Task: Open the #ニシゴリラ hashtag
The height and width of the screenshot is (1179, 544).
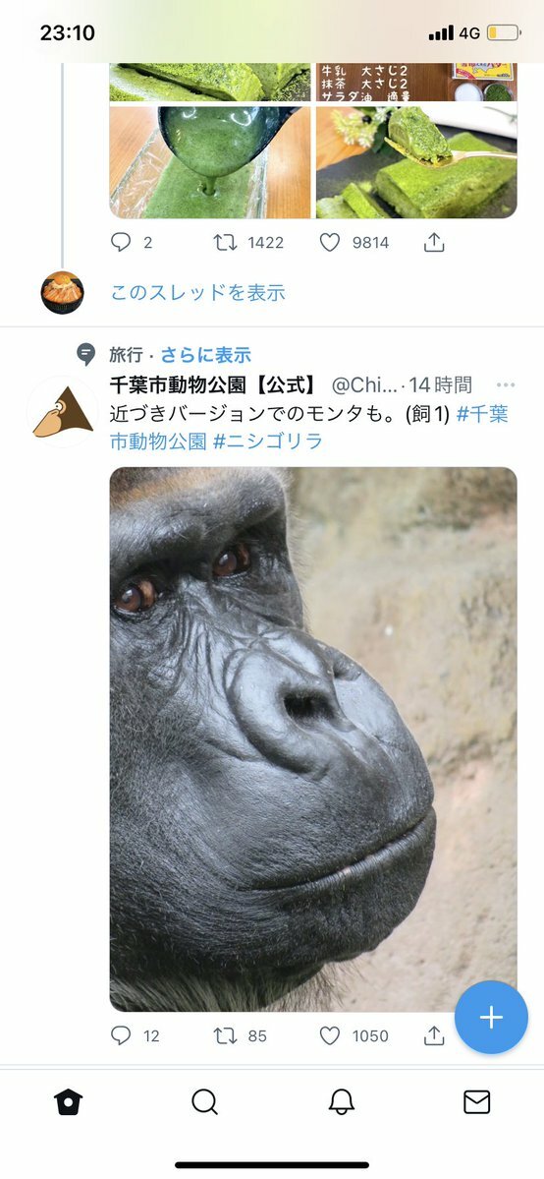Action: coord(268,442)
